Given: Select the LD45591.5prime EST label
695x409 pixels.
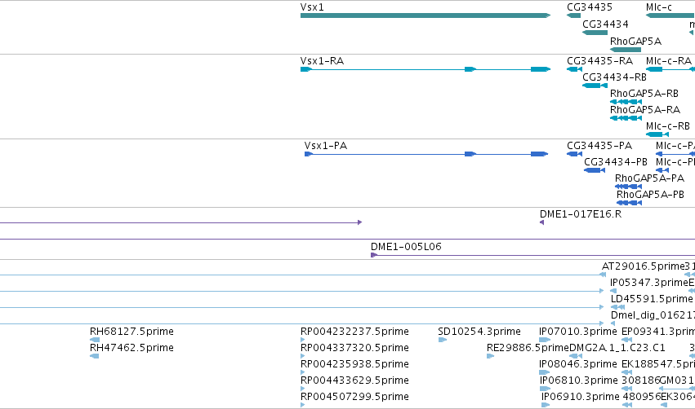Looking at the screenshot, I should coord(652,299).
